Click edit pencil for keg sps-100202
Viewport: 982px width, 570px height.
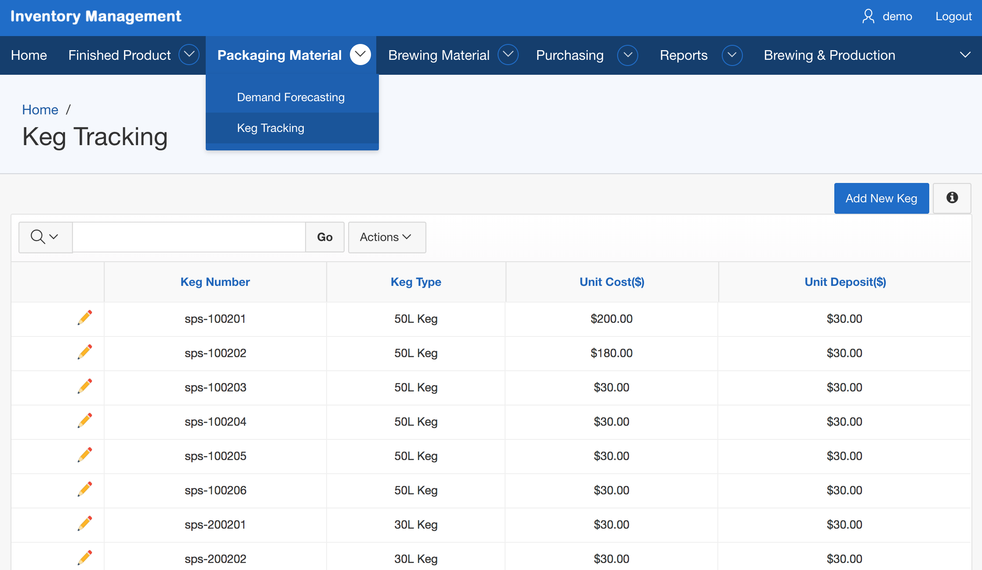coord(85,352)
